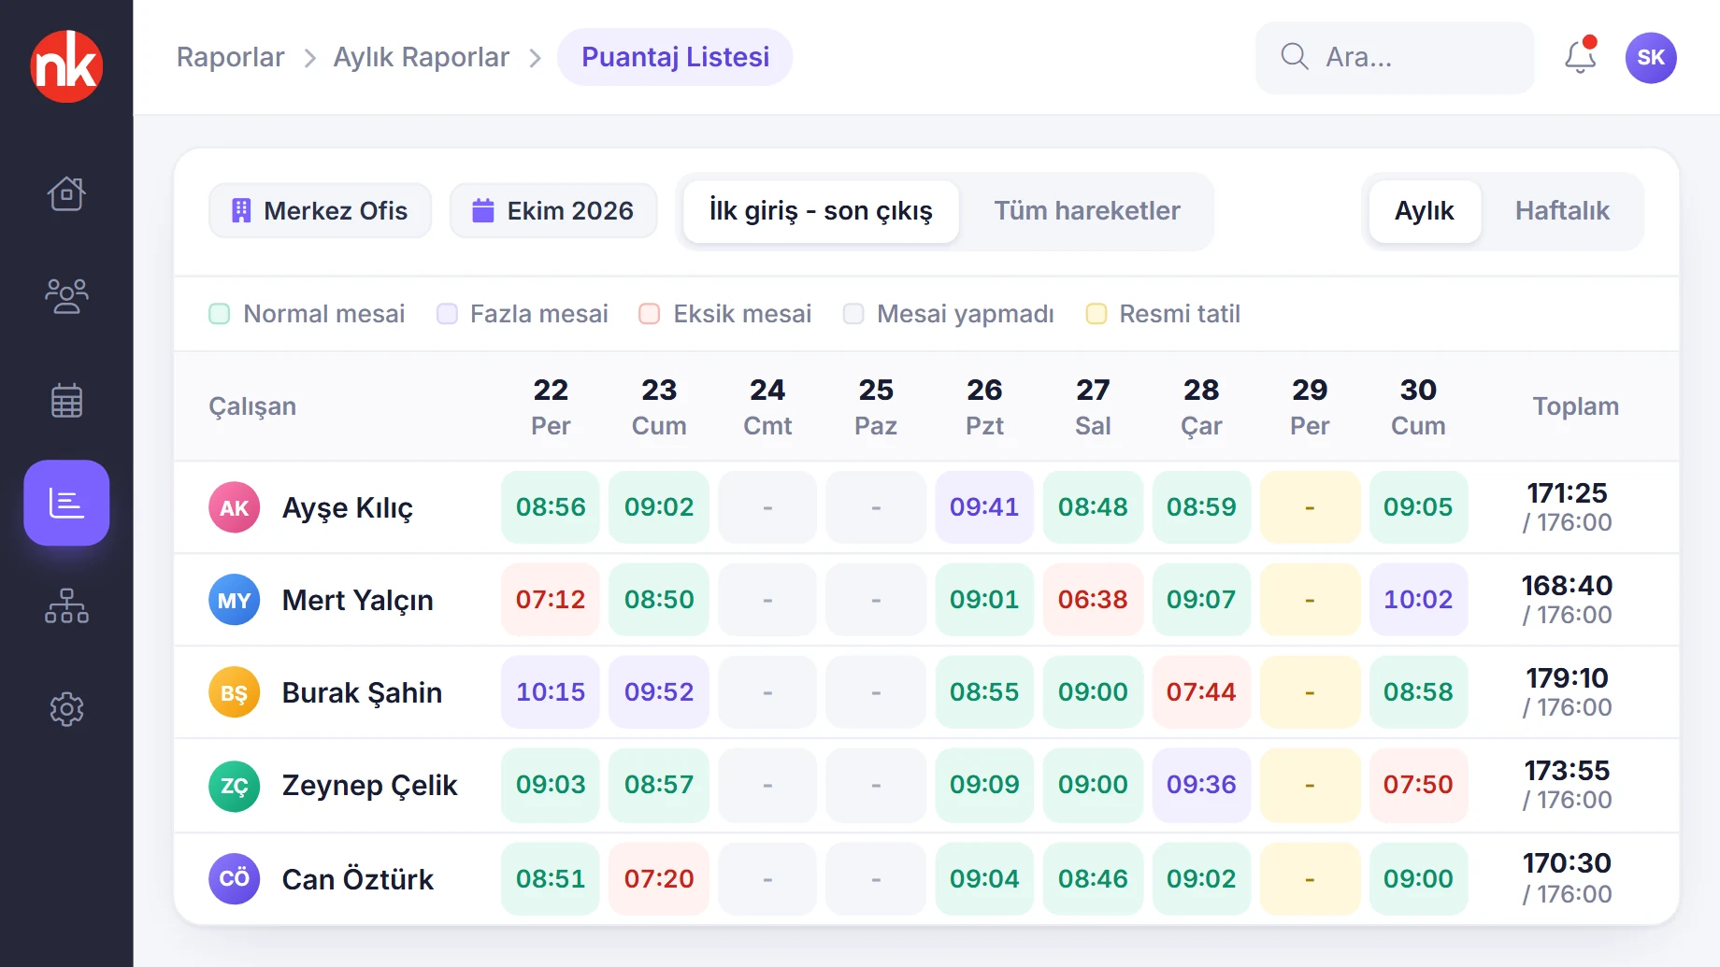The width and height of the screenshot is (1720, 967).
Task: Toggle the Eksik mesai legend checkbox
Action: tap(650, 314)
